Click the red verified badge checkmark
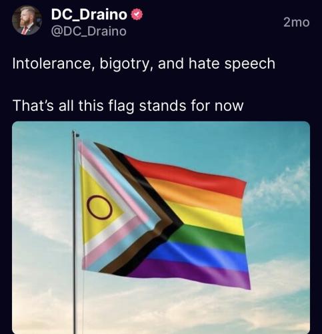Viewport: 322px width, 334px height. 137,15
